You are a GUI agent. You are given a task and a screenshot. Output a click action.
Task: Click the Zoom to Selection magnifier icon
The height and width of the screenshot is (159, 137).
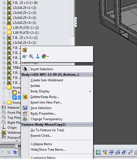[x=31, y=56]
